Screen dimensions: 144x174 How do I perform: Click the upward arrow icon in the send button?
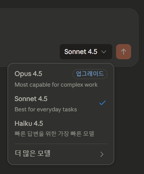124,52
